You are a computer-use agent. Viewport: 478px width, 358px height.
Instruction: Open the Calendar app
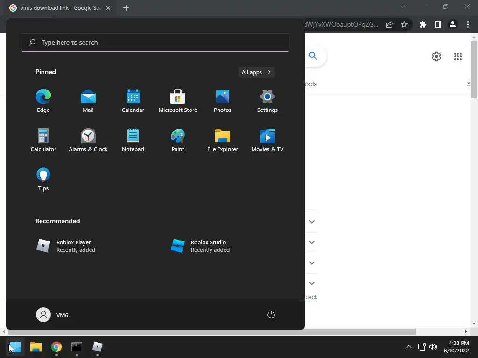click(x=133, y=101)
